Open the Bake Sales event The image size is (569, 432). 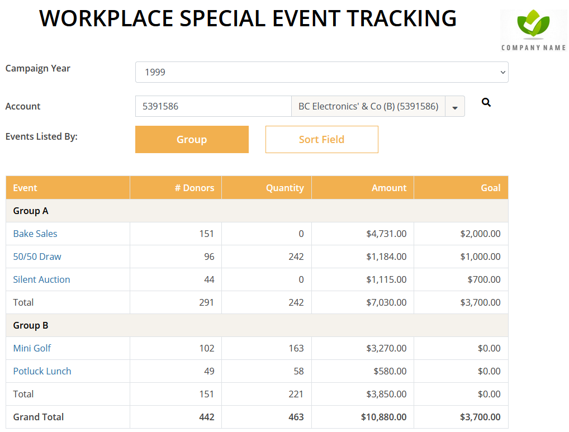click(x=35, y=234)
